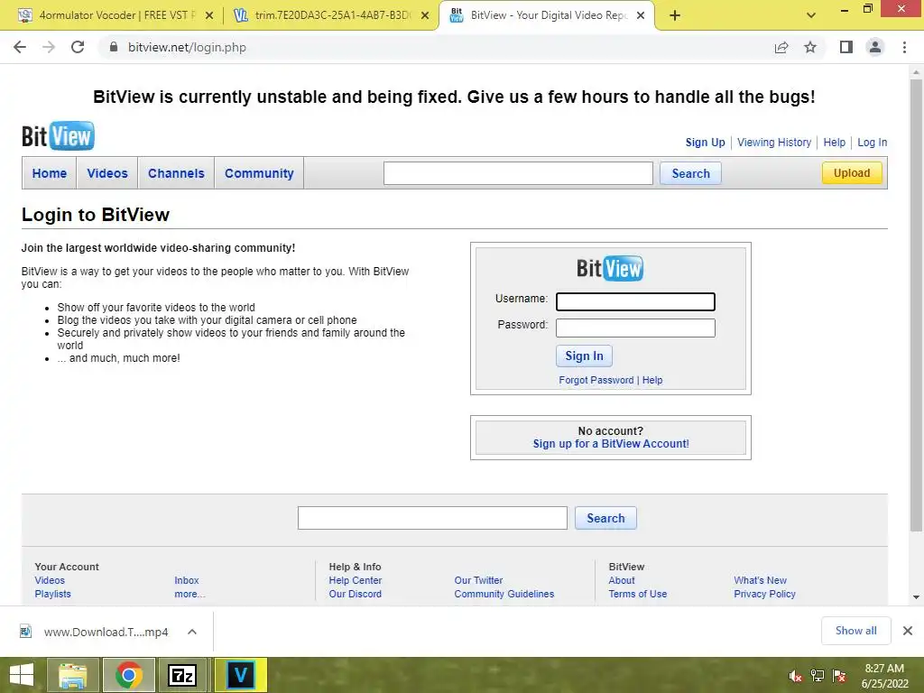This screenshot has width=924, height=693.
Task: Open the Forgot Password link
Action: tap(596, 380)
